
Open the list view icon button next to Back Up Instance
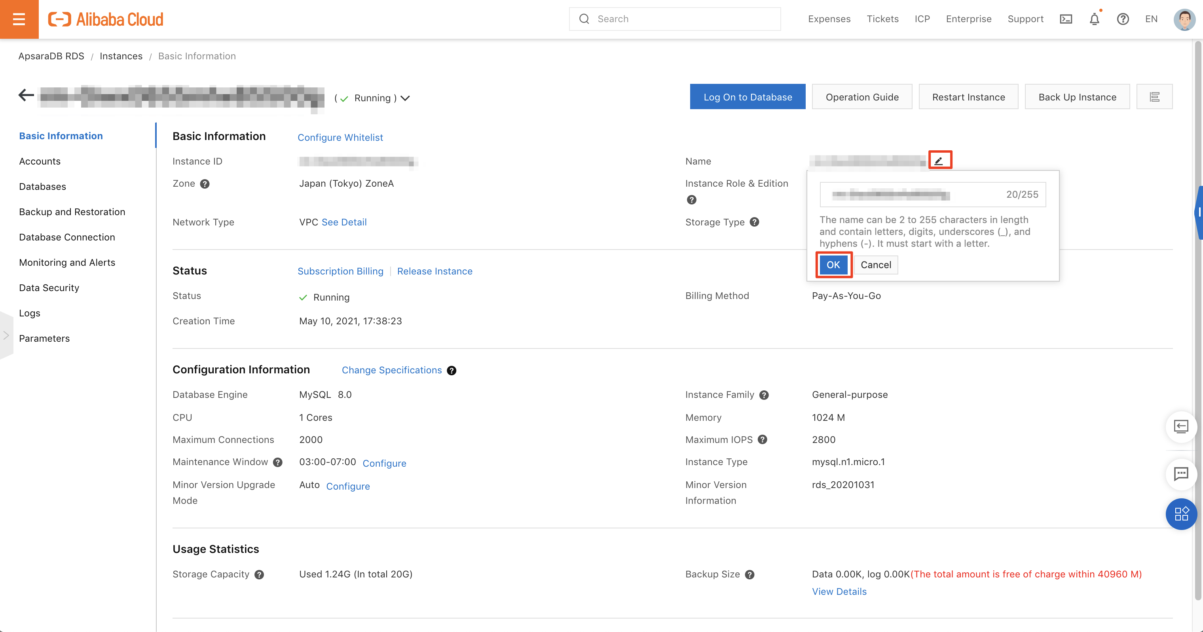tap(1154, 97)
